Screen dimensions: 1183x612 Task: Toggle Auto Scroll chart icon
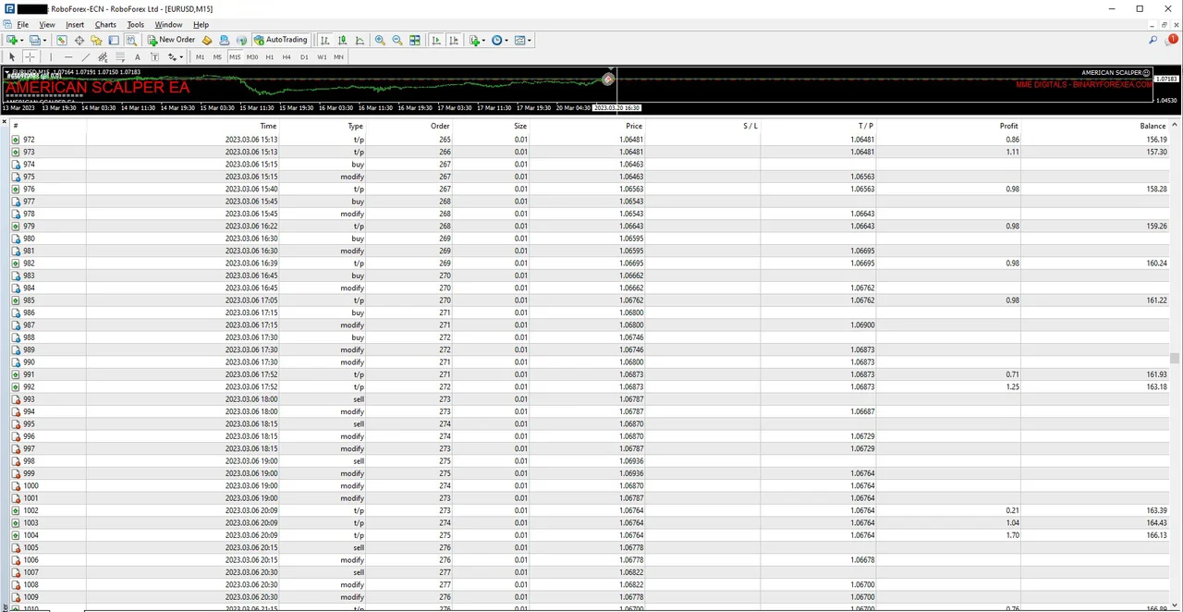pyautogui.click(x=436, y=40)
